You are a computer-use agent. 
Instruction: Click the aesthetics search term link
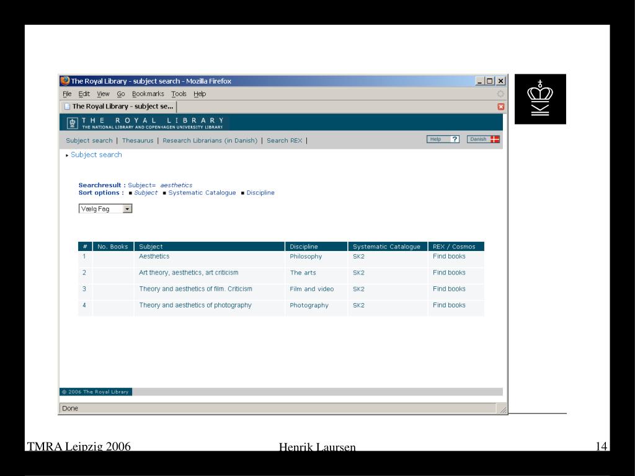click(176, 185)
